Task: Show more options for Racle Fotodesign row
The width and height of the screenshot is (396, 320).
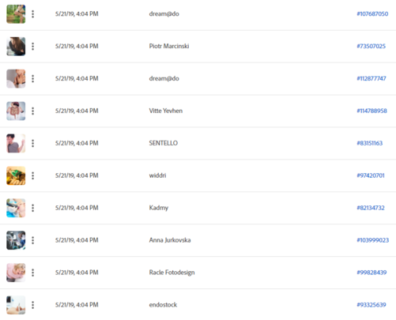Action: (x=33, y=273)
